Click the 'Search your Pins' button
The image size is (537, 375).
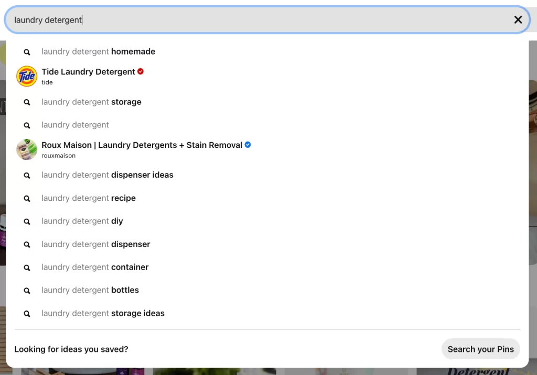(480, 349)
